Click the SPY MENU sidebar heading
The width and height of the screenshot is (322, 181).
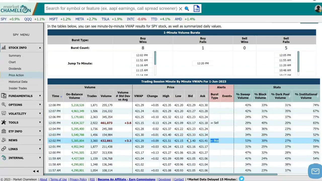21,35
